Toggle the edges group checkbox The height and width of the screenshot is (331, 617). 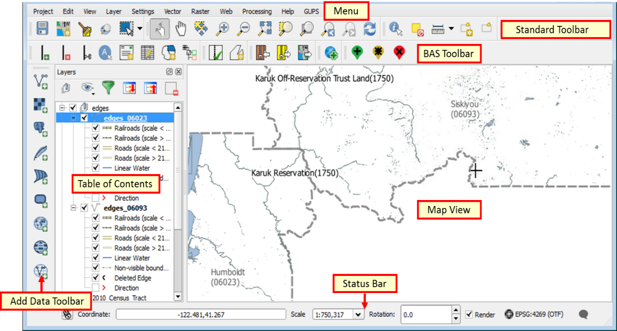tap(73, 108)
